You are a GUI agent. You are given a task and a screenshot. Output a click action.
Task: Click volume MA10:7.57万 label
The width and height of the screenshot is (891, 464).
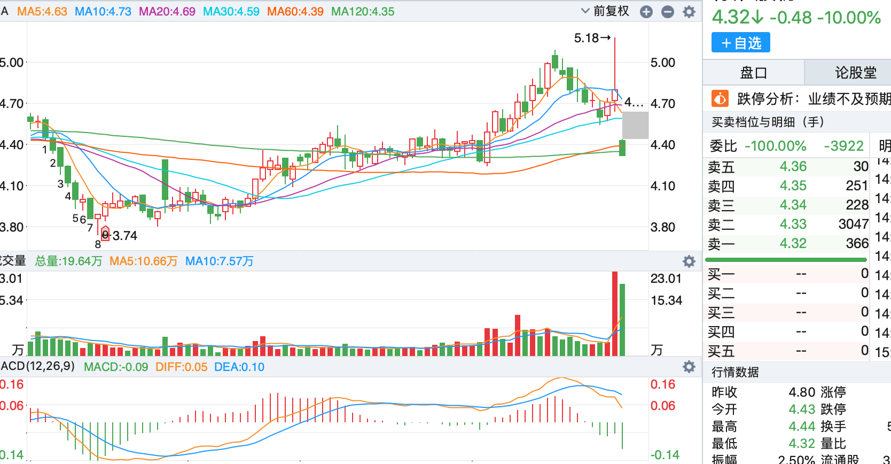coord(220,261)
